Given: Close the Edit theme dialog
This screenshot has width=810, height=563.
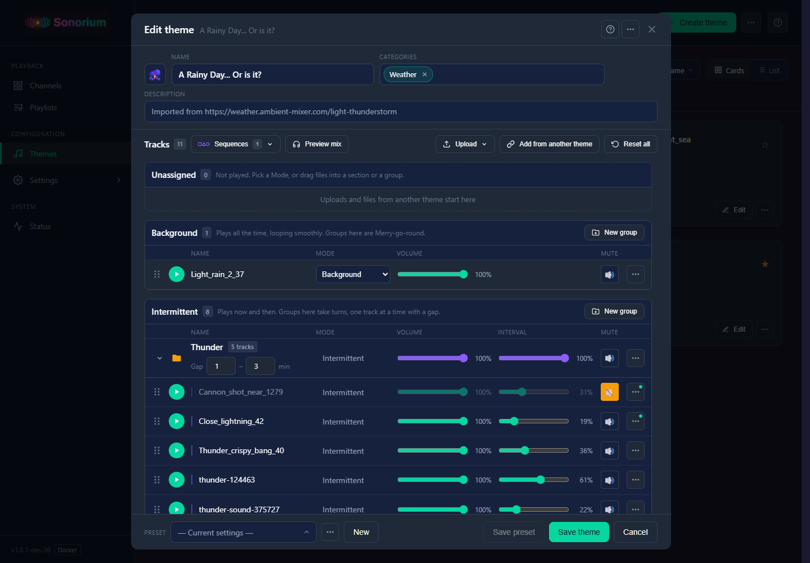Looking at the screenshot, I should (x=652, y=29).
